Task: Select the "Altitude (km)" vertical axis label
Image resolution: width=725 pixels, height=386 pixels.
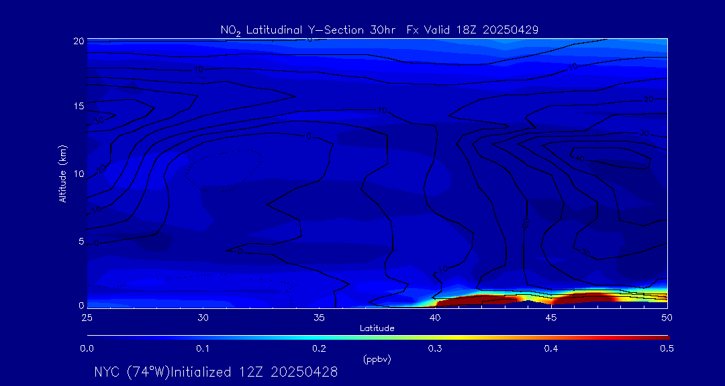Action: (x=62, y=174)
